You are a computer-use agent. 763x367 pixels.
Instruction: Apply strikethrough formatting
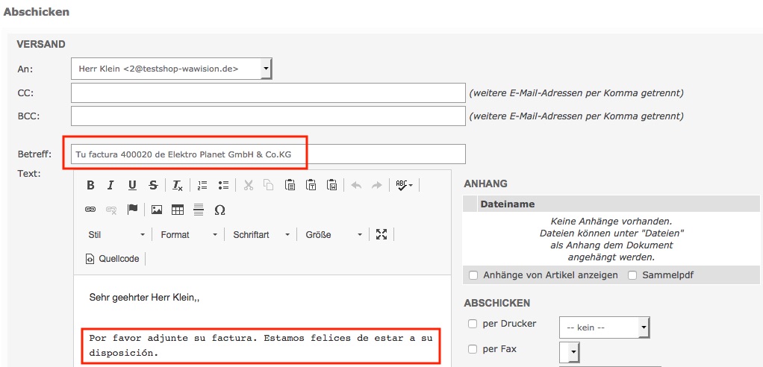tap(153, 185)
